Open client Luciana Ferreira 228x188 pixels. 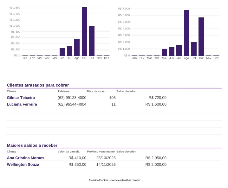22,104
